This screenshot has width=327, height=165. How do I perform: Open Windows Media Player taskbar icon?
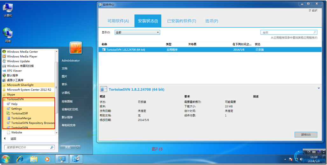pyautogui.click(x=47, y=159)
